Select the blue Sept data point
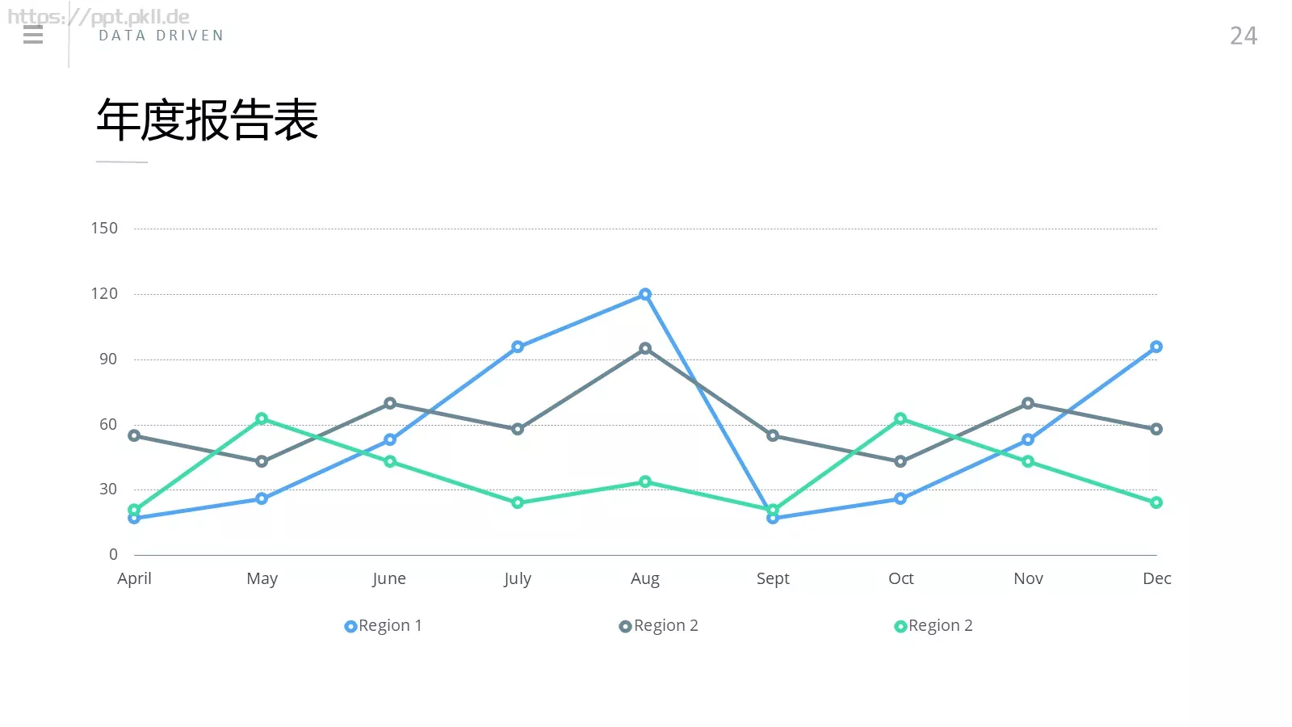Image resolution: width=1292 pixels, height=727 pixels. 773,519
